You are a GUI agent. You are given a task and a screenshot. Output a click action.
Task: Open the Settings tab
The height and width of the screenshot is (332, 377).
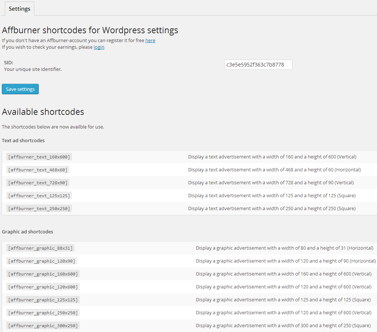[x=20, y=8]
